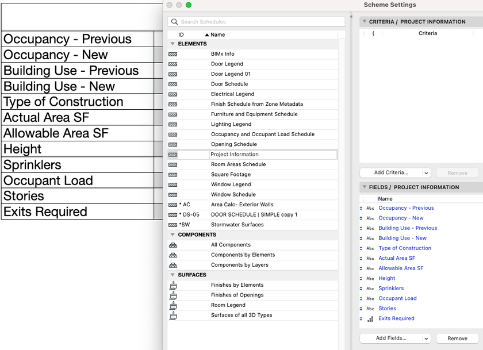Click the magnifying glass search icon
Viewport: 483px width, 350px height.
tap(174, 21)
